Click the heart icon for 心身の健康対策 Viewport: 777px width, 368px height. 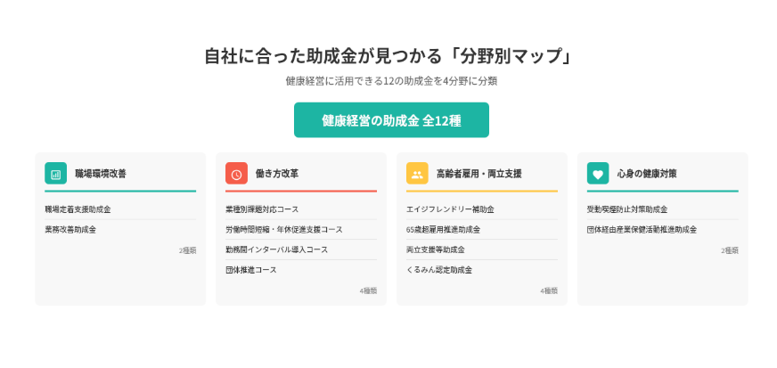(598, 174)
